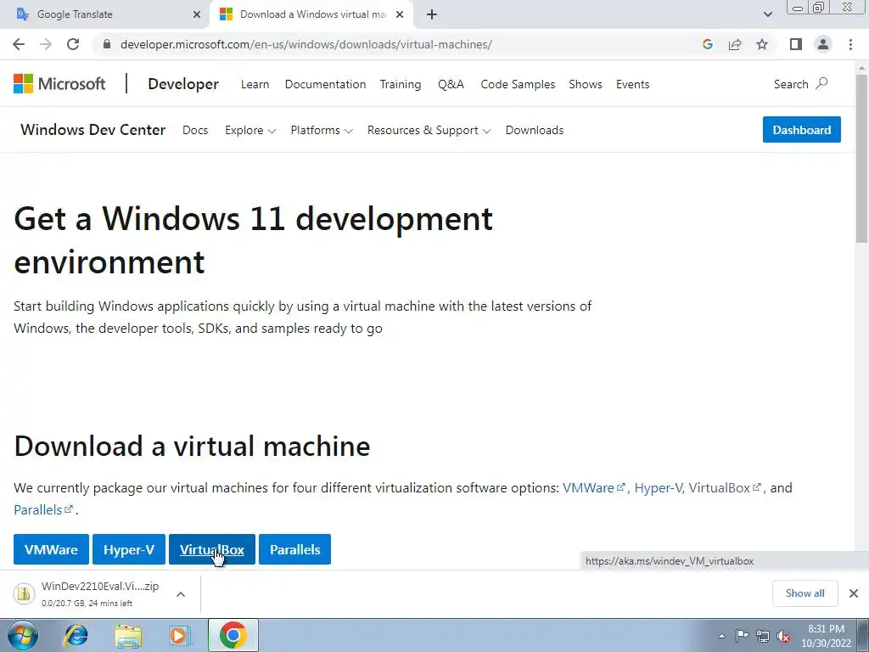Viewport: 869px width, 652px height.
Task: Open Q&A in top navigation
Action: tap(451, 84)
